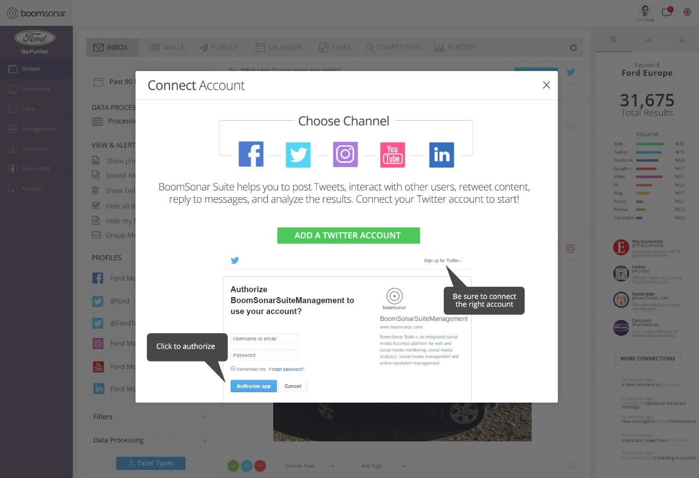Close the Connect Account dialog
This screenshot has width=699, height=478.
(x=546, y=85)
